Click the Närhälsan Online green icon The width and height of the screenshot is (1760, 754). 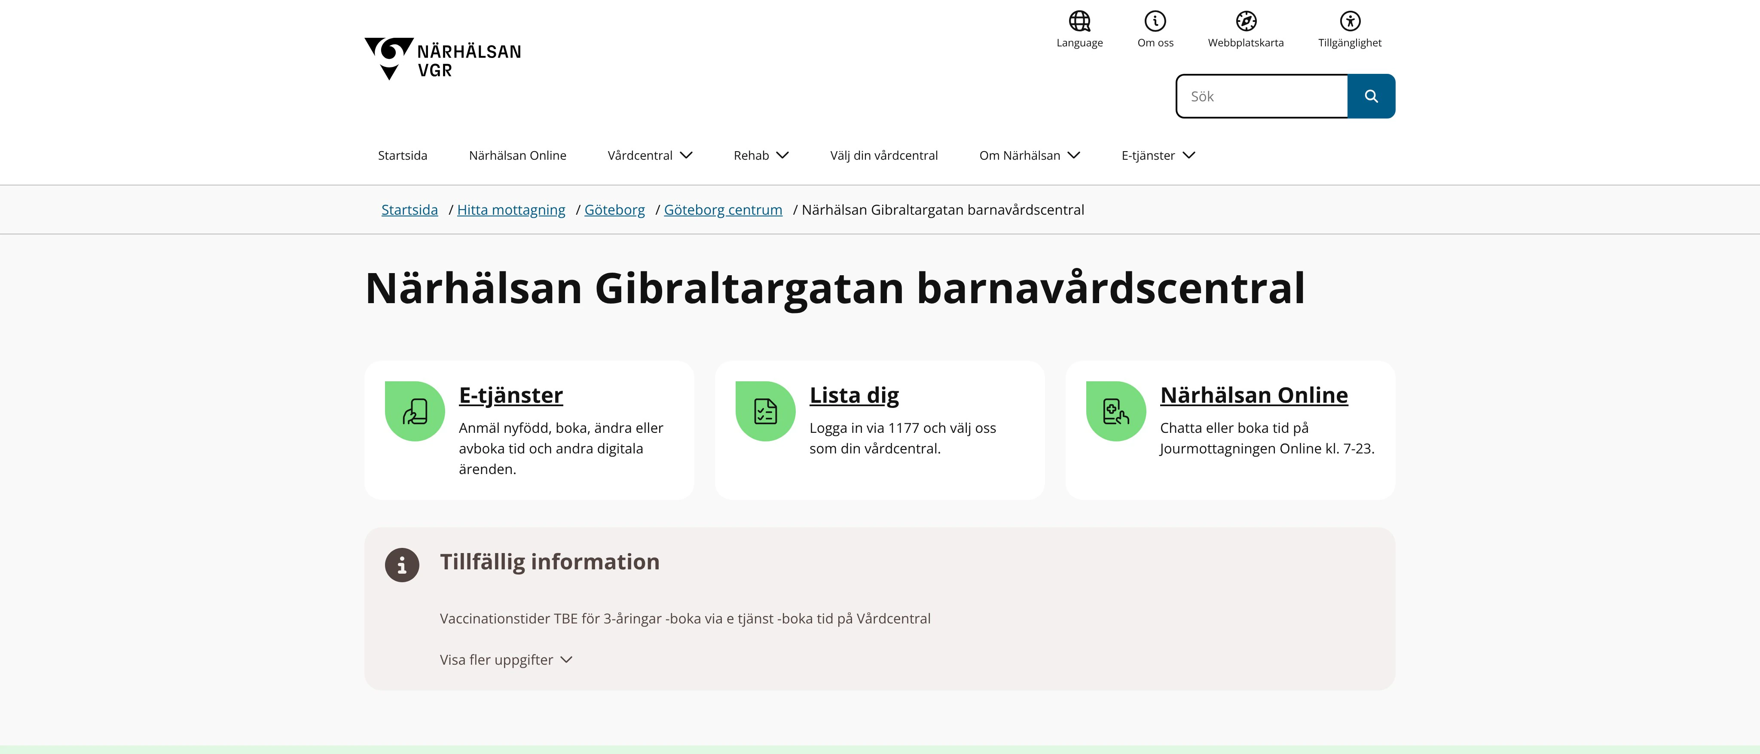coord(1116,411)
